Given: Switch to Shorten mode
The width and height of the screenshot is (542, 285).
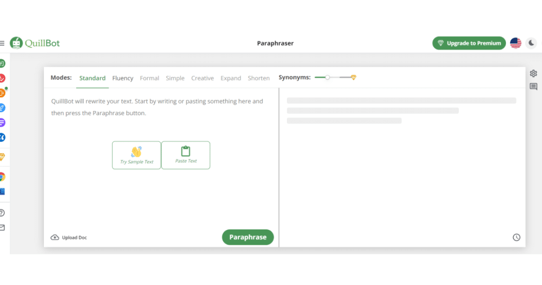Looking at the screenshot, I should pyautogui.click(x=258, y=78).
